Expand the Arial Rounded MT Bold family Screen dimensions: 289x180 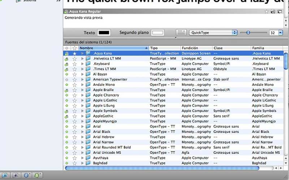click(82, 148)
